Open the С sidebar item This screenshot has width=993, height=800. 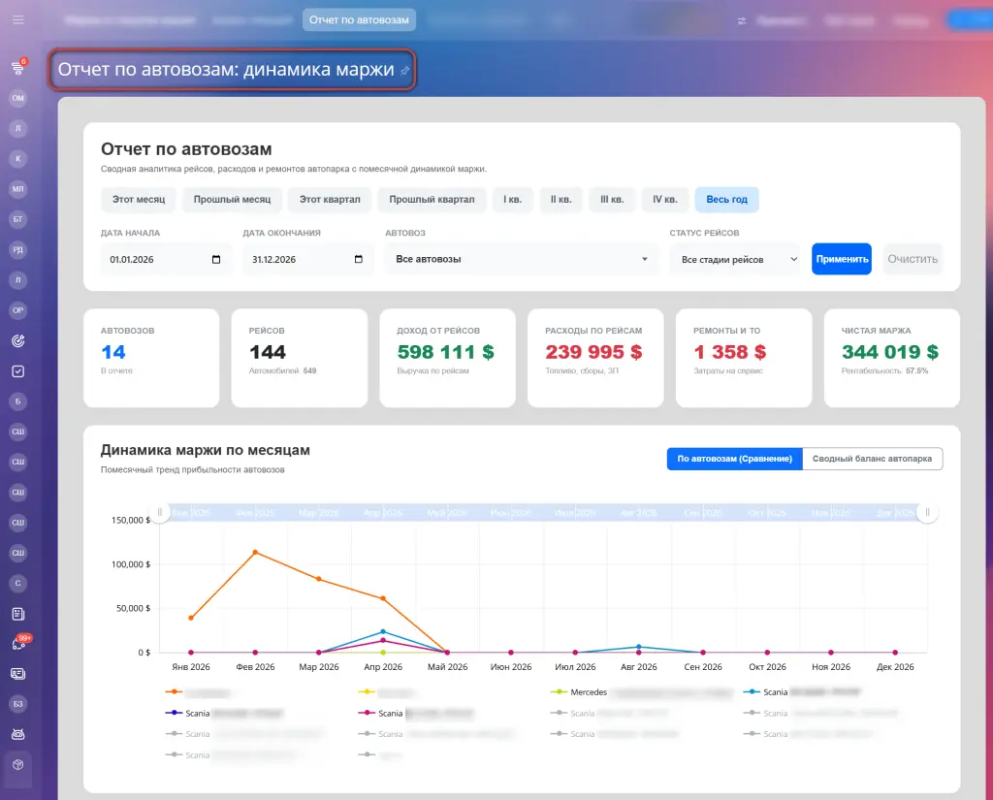tap(17, 584)
